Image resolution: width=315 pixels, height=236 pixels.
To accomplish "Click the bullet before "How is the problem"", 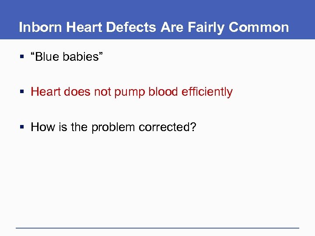I will point(21,128).
